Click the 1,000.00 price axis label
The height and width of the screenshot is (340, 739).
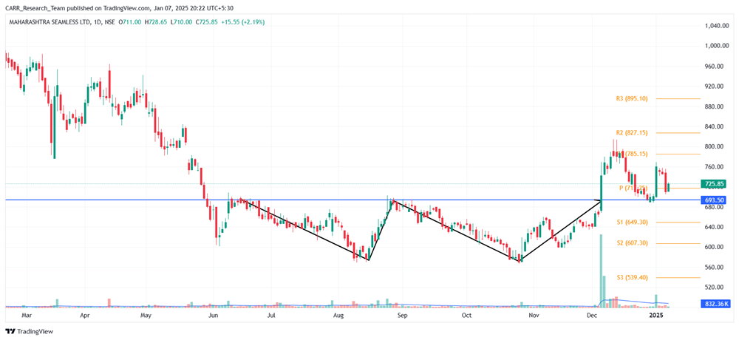(x=718, y=47)
